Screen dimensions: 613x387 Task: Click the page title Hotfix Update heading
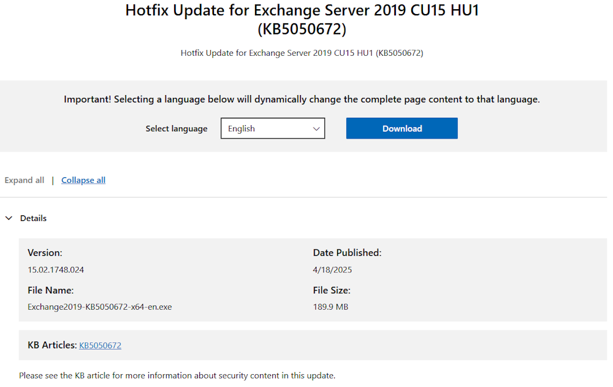pos(302,19)
